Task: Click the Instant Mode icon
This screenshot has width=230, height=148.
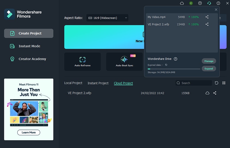Action: pos(12,46)
